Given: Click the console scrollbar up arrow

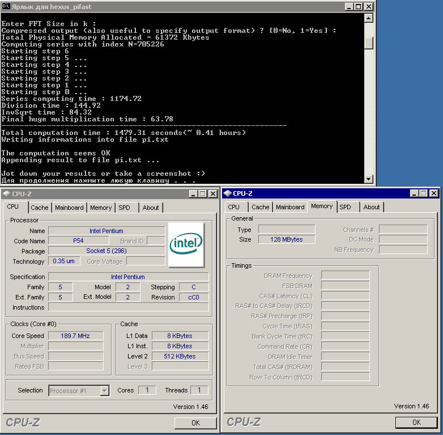Looking at the screenshot, I should (368, 18).
